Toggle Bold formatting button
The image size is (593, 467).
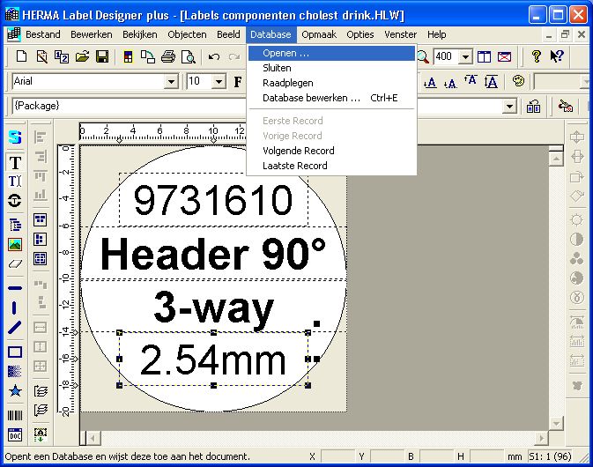[238, 82]
